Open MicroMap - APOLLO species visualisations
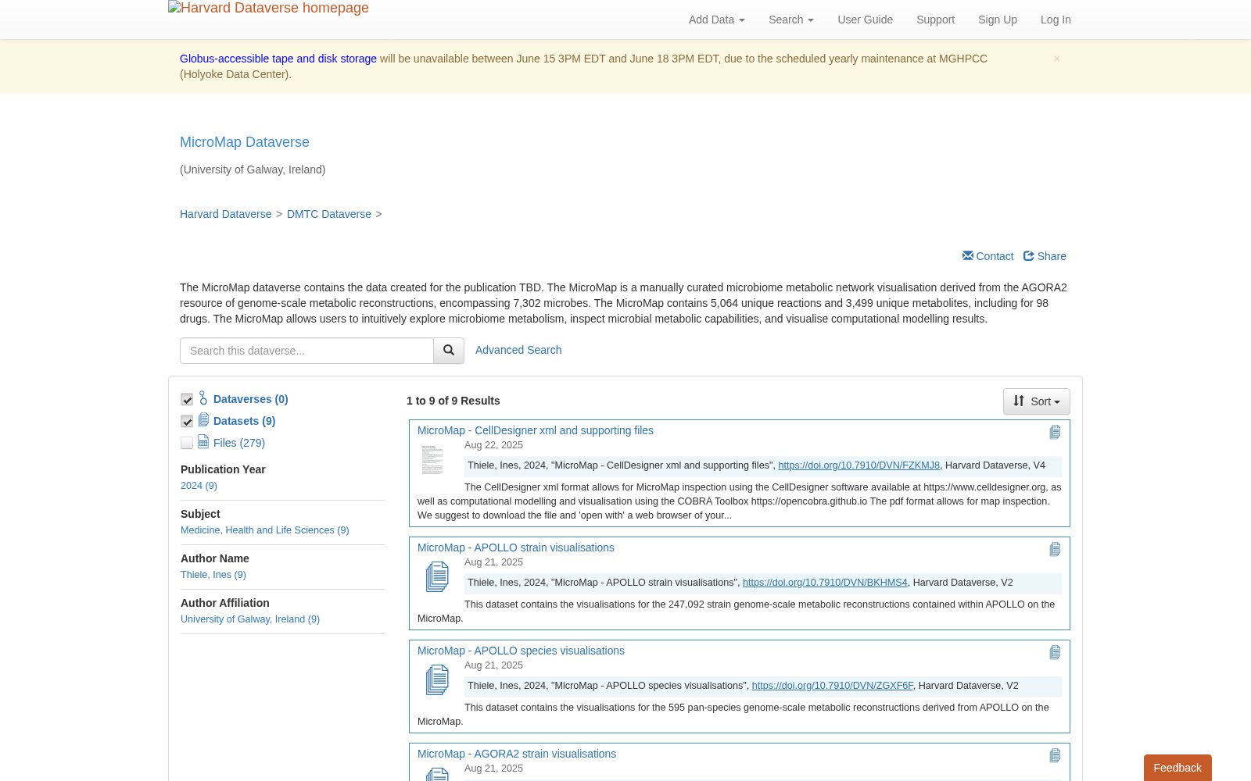1251x781 pixels. tap(521, 651)
